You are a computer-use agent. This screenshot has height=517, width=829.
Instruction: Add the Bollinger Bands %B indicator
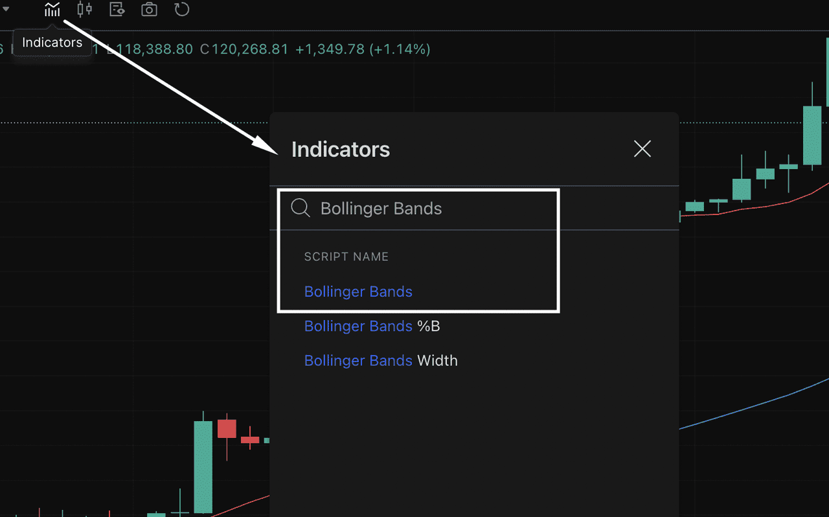(x=372, y=326)
